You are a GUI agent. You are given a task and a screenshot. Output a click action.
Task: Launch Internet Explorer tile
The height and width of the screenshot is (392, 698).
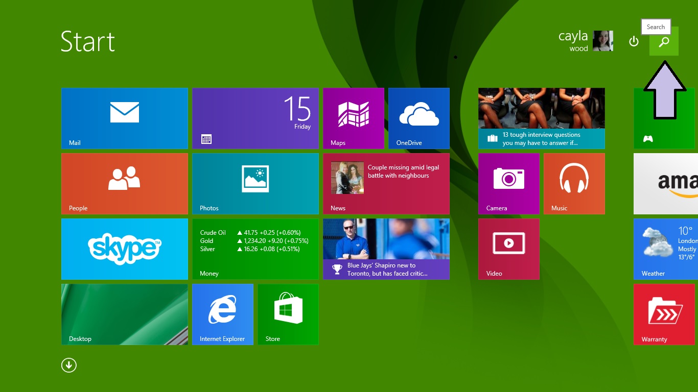[x=223, y=314]
